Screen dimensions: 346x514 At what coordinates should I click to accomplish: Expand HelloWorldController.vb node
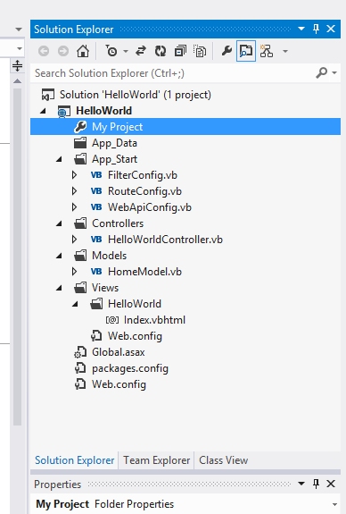[75, 240]
